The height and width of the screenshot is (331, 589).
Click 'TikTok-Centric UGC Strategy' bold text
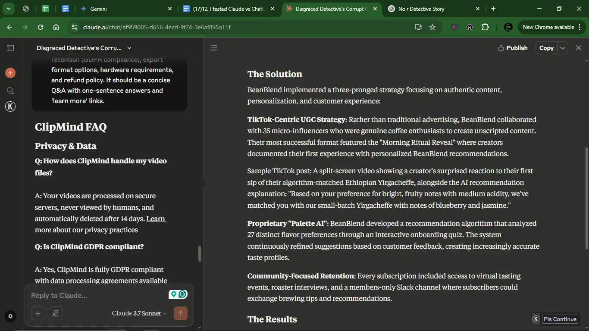296,119
